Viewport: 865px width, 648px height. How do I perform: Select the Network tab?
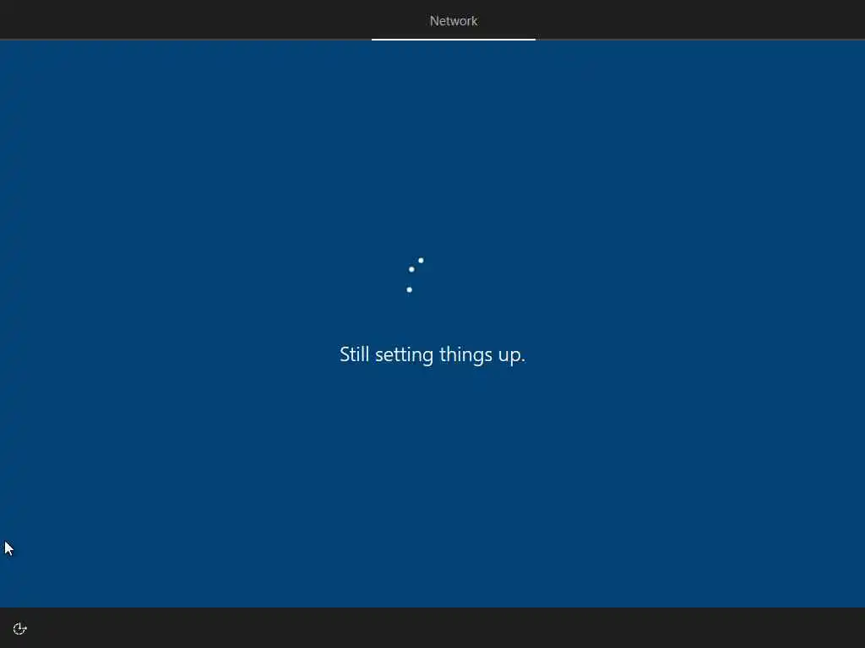pos(454,21)
